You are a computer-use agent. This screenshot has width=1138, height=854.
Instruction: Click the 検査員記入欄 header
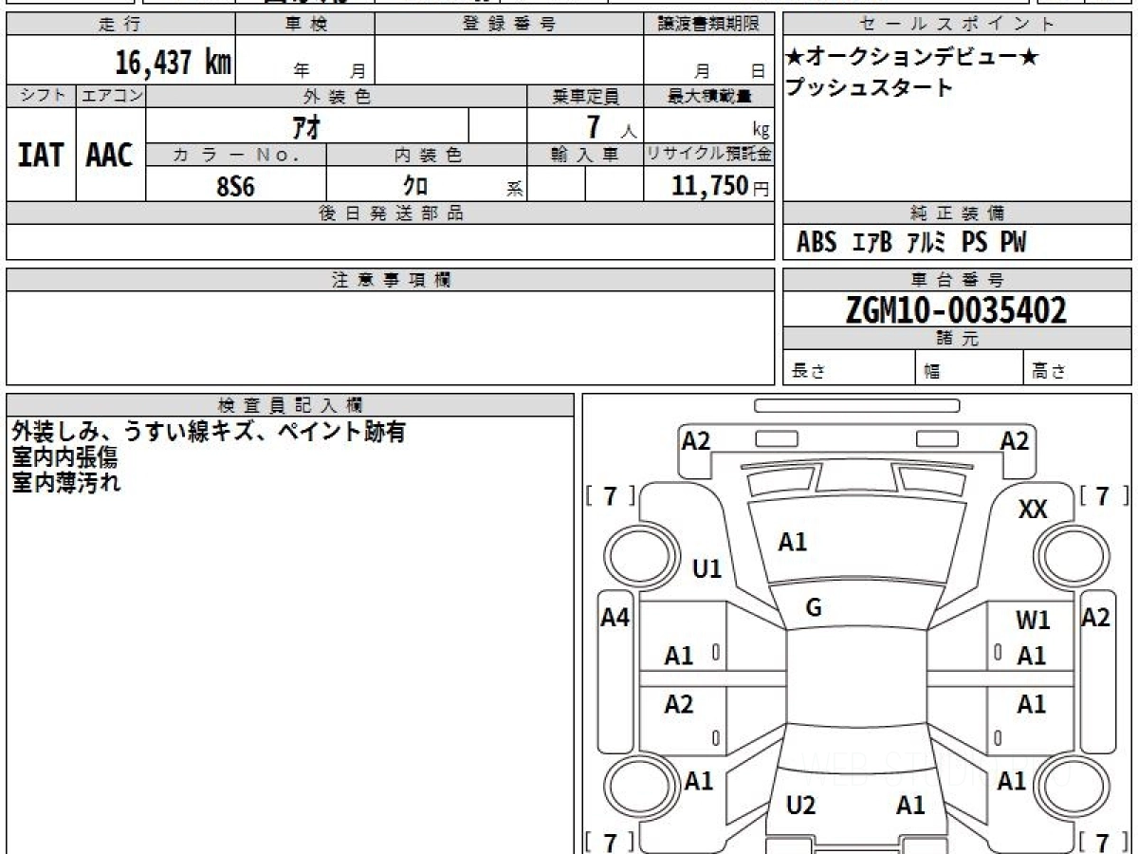[x=290, y=405]
